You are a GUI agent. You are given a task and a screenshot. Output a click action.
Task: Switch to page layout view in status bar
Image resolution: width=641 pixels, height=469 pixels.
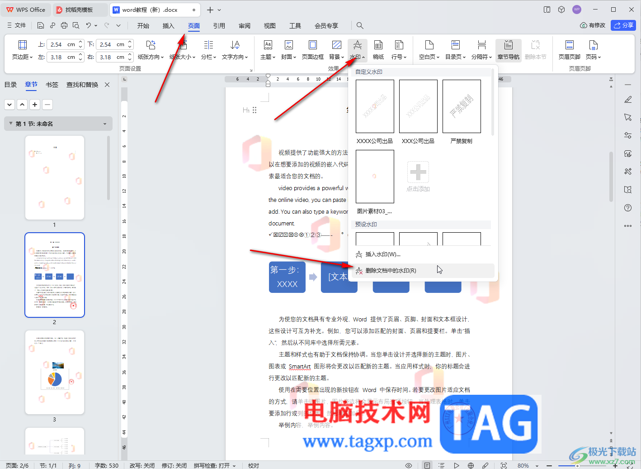coord(427,465)
